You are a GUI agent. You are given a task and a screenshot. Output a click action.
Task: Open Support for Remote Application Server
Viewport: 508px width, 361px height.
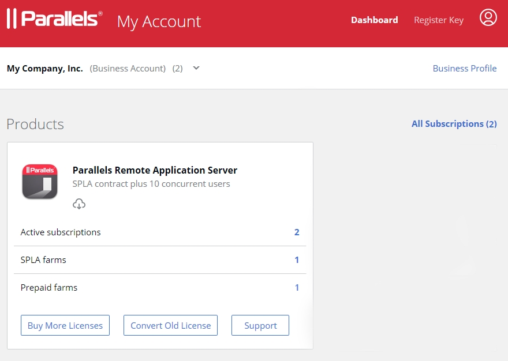[x=260, y=325]
